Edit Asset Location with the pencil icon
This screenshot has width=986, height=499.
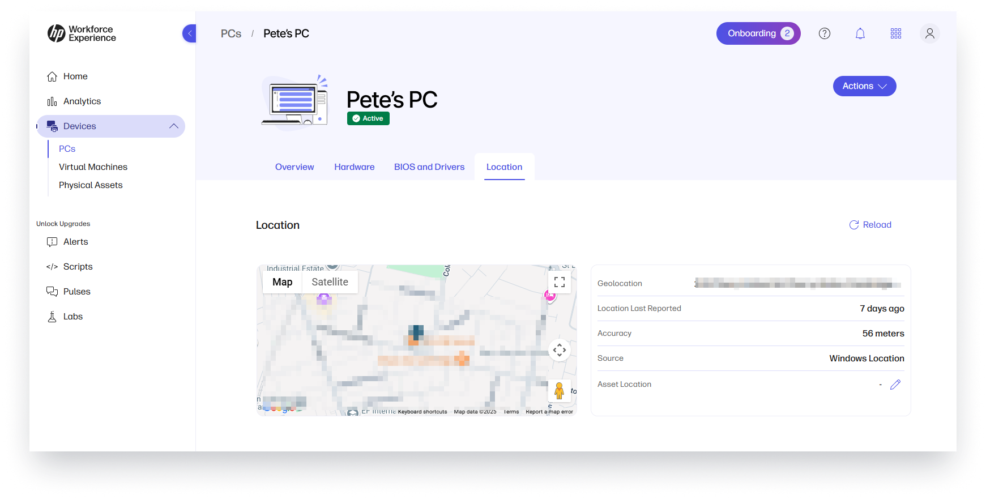(895, 385)
